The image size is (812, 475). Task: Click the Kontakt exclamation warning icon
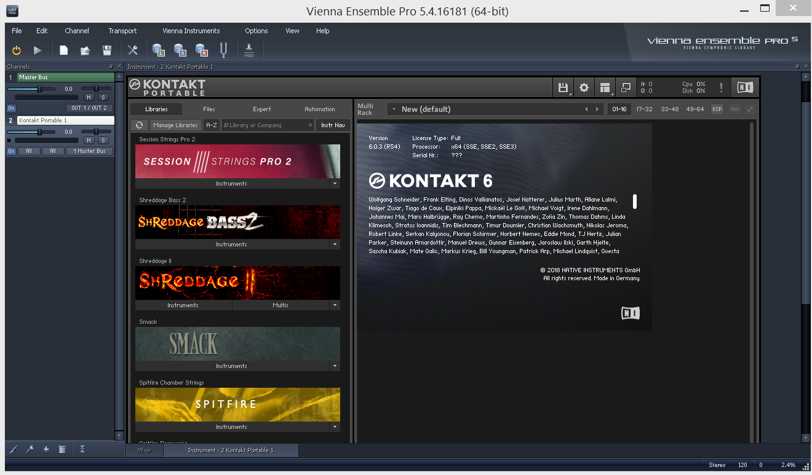[721, 88]
